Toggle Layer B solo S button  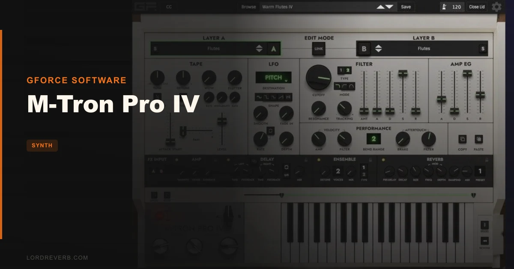coord(483,49)
